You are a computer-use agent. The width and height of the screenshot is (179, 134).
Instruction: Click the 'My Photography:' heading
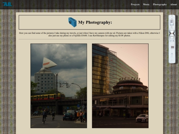[95, 22]
